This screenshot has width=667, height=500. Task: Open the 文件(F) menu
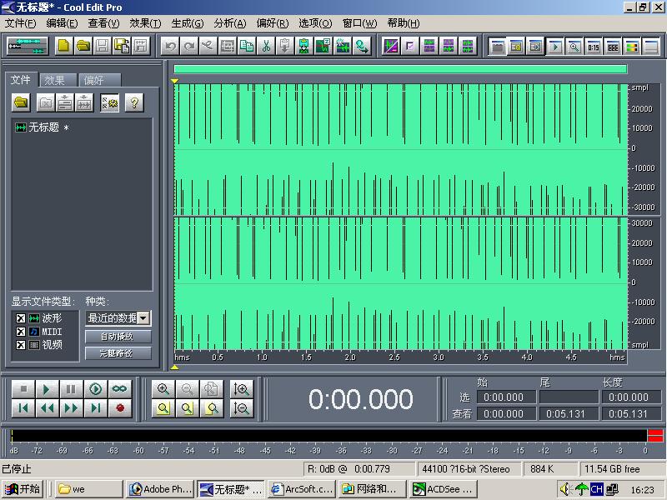[20, 23]
